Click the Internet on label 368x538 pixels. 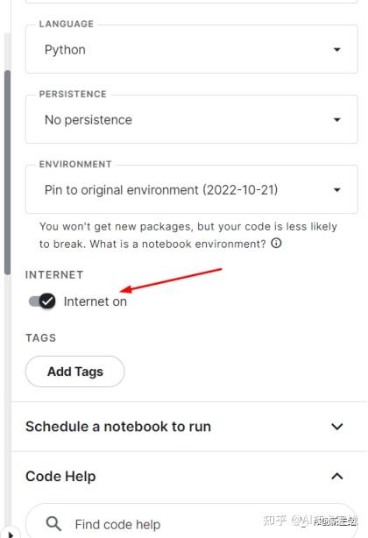pos(95,301)
